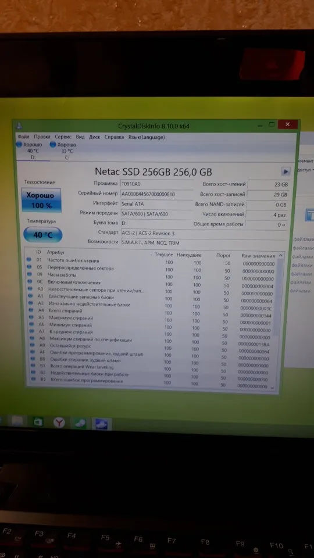This screenshot has width=314, height=558.
Task: Click the blue status dot of attribute 0C
Action: (30, 281)
